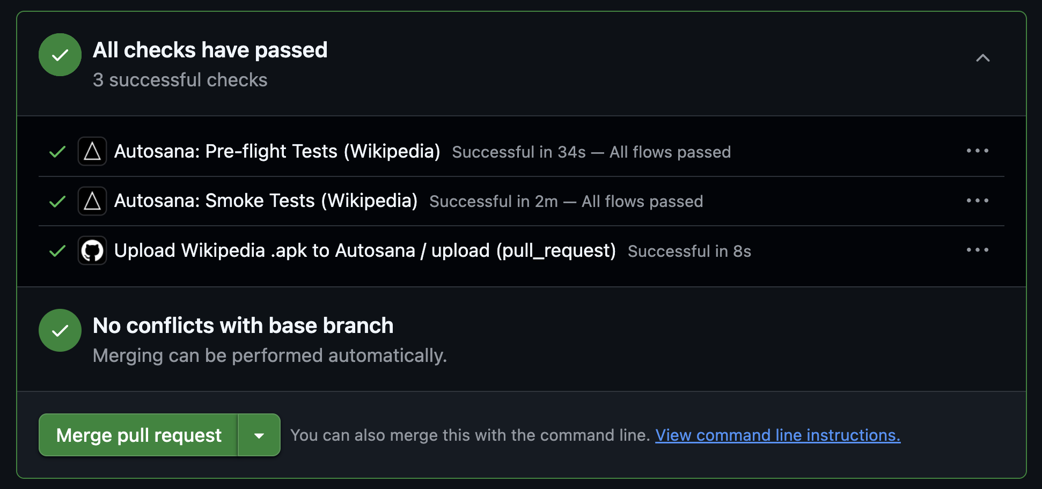Screen dimensions: 1042x489
Task: Open the ellipsis menu for Smoke Tests
Action: pyautogui.click(x=978, y=201)
